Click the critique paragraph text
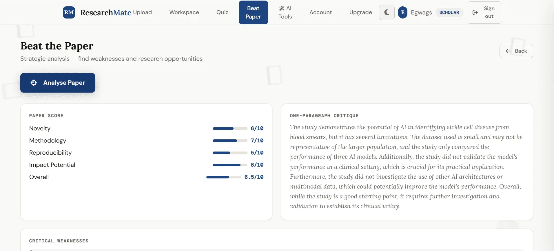The width and height of the screenshot is (554, 251). [x=406, y=167]
